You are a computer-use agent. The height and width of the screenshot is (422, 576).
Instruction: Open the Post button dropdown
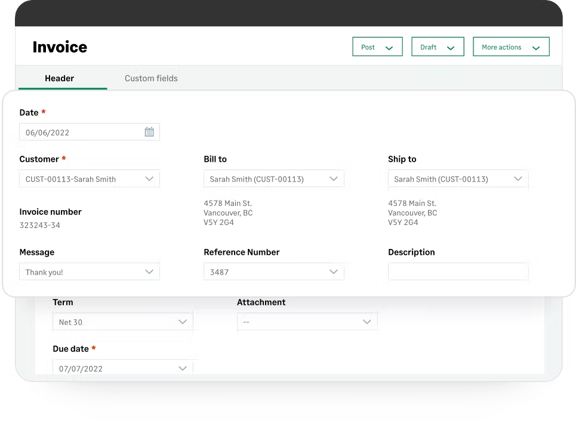[x=377, y=47]
